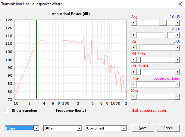Click the Ang slider thumb

(163, 23)
